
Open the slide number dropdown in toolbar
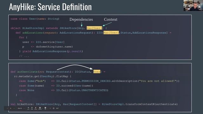21,108
